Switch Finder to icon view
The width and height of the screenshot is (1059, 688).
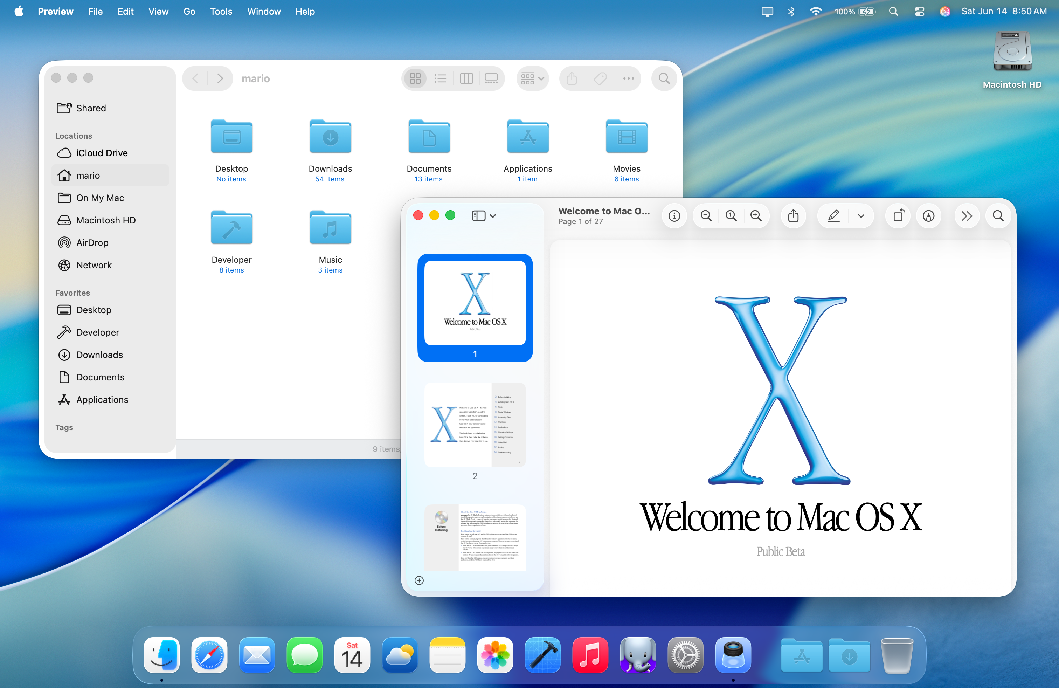click(x=415, y=79)
